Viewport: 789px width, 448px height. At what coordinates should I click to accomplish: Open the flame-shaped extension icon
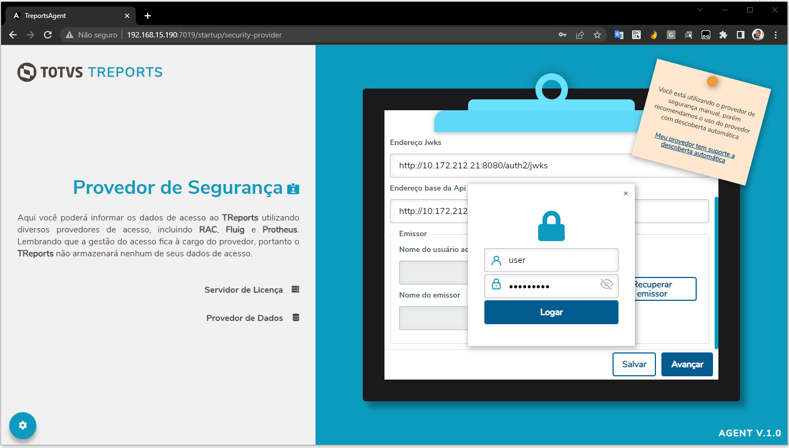click(654, 35)
